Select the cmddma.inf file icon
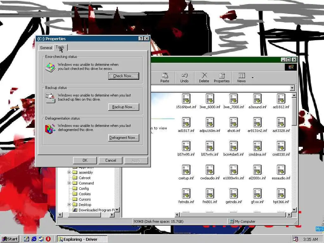The width and height of the screenshot is (324, 243). click(257, 146)
